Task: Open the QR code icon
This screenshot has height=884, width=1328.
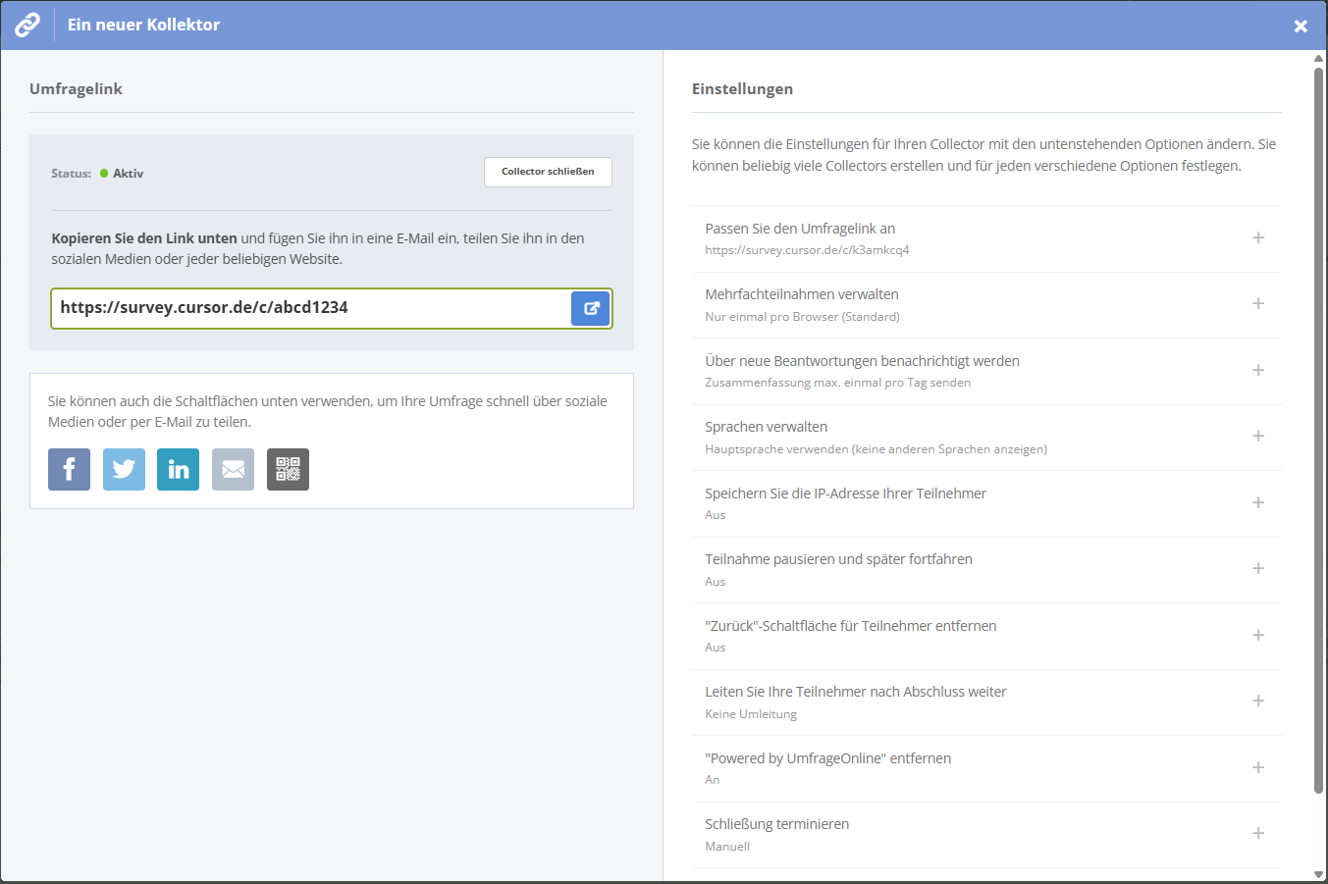Action: click(288, 470)
